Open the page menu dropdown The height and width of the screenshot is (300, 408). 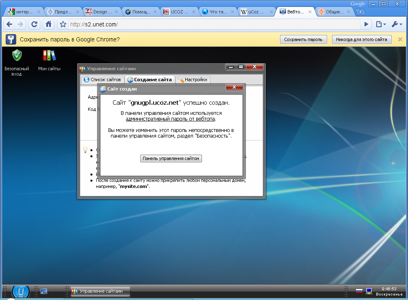tap(381, 24)
